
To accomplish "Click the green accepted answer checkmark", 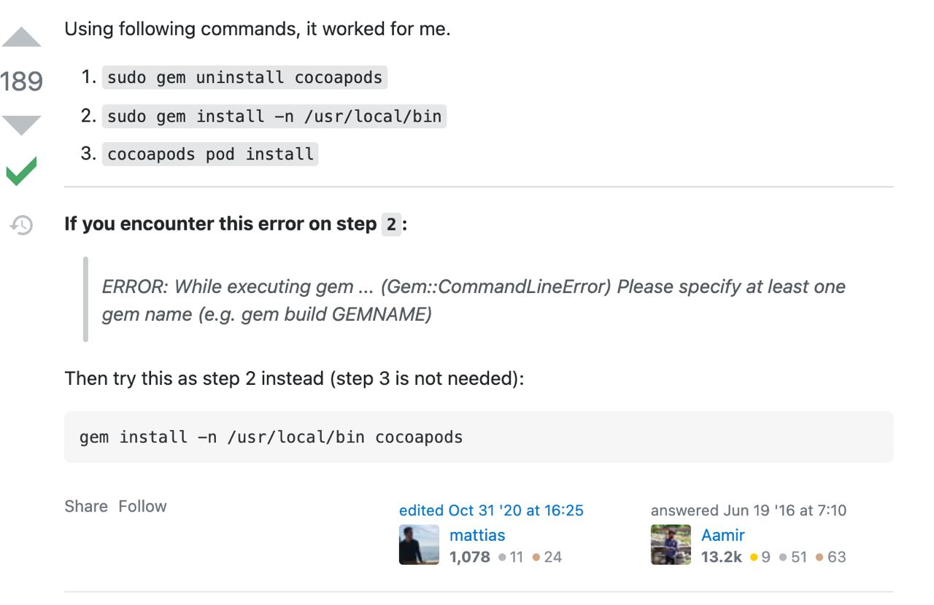I will [x=21, y=171].
